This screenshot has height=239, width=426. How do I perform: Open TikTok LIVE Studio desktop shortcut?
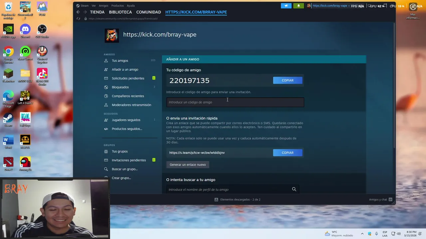click(x=42, y=77)
